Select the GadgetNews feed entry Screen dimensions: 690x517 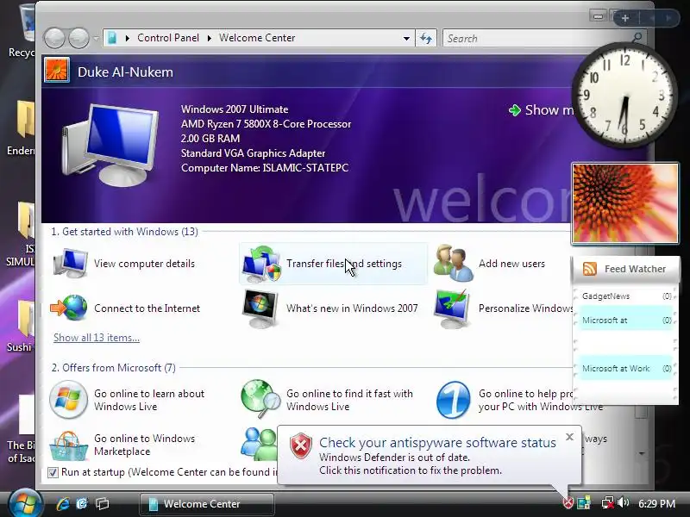pyautogui.click(x=625, y=296)
